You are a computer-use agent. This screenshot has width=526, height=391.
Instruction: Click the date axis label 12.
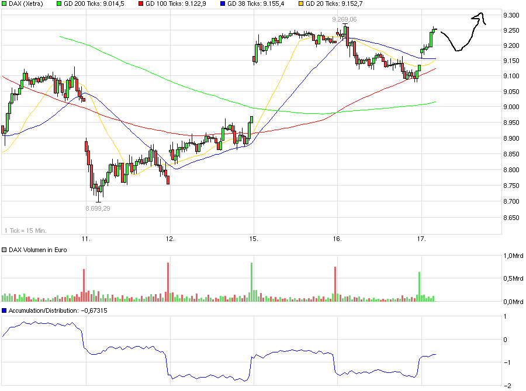point(170,239)
